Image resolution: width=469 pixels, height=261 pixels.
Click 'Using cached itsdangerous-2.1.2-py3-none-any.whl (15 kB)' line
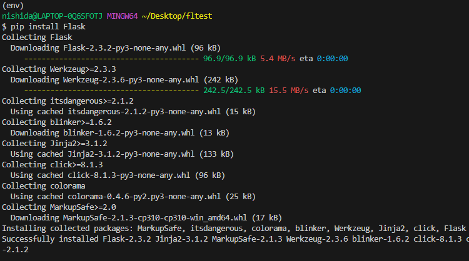pos(133,112)
